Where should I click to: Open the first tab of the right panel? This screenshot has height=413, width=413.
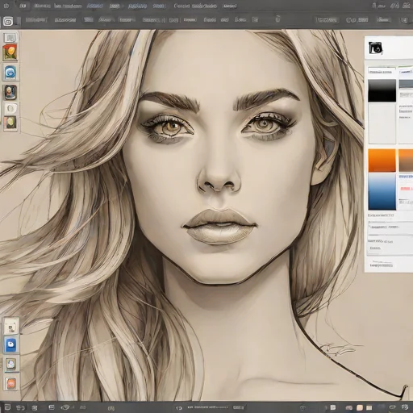pyautogui.click(x=382, y=71)
